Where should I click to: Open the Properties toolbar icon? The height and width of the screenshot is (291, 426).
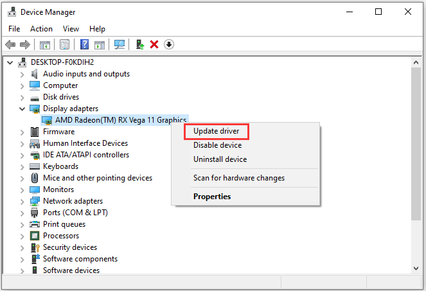coord(64,44)
